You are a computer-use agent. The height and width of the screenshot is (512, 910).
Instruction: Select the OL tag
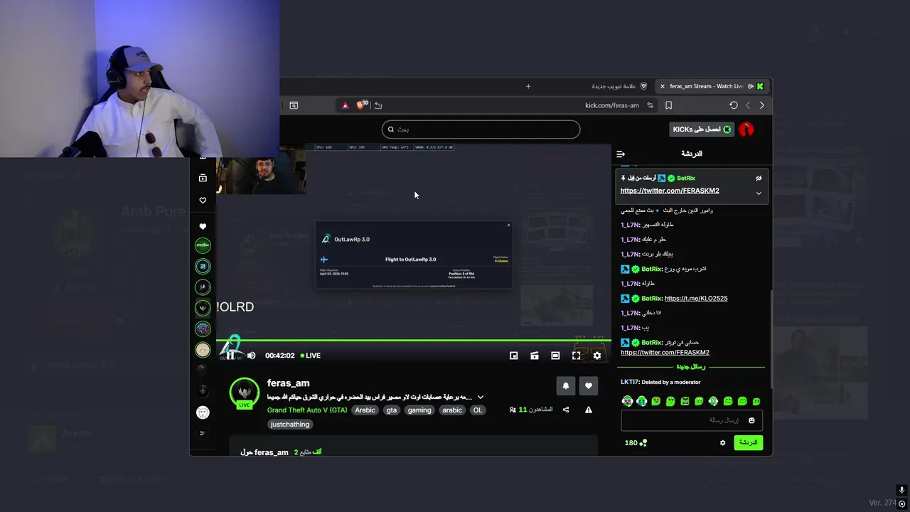pos(478,410)
